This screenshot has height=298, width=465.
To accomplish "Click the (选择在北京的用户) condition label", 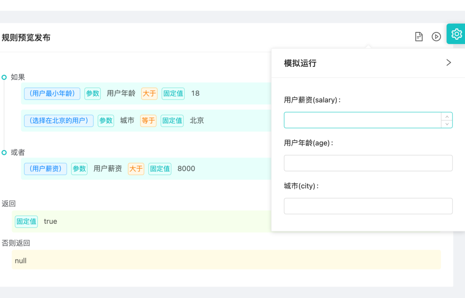I will click(x=58, y=121).
